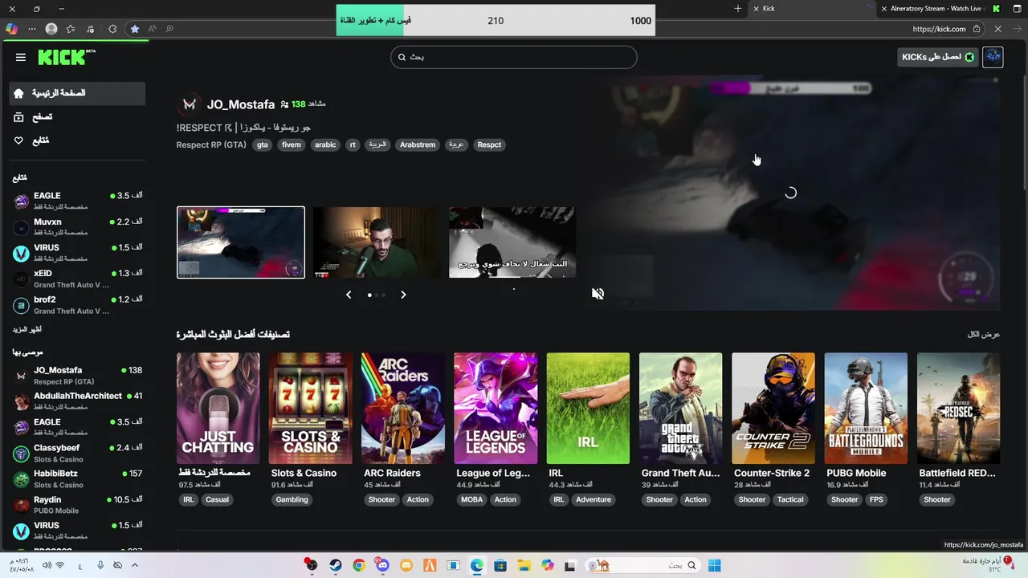Focus the بحث search field

pyautogui.click(x=514, y=57)
